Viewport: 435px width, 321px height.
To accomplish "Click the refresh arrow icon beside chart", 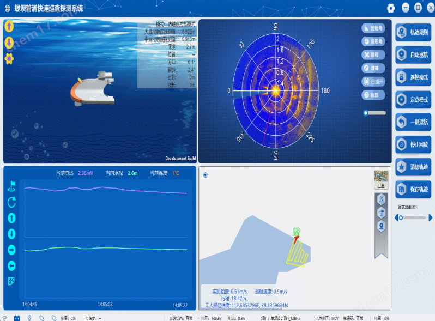I will pos(11,202).
